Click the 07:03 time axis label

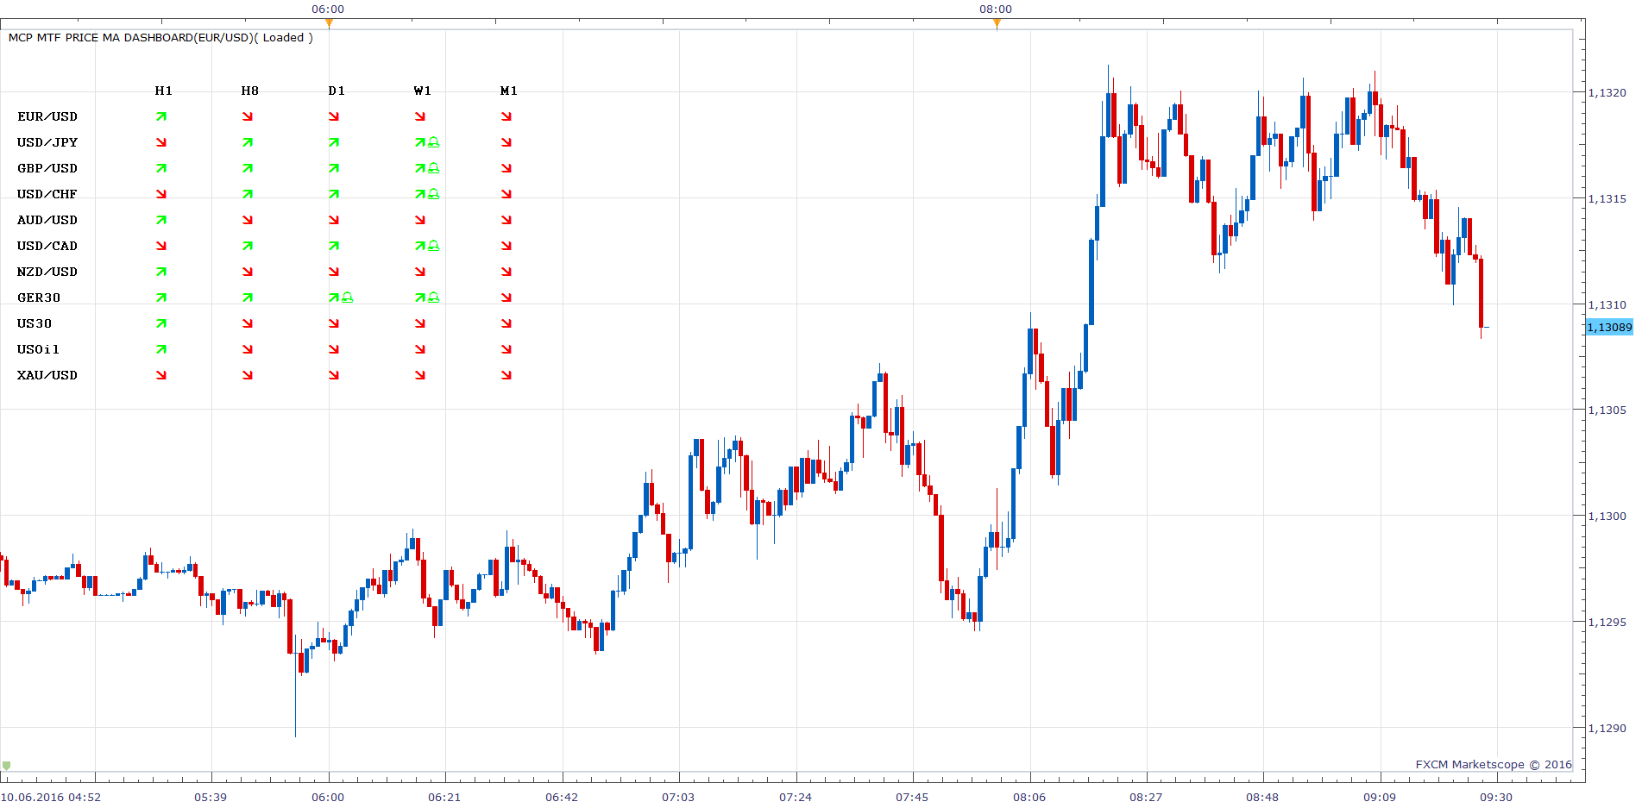(x=678, y=797)
